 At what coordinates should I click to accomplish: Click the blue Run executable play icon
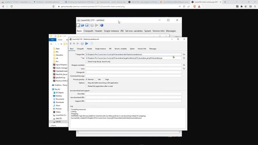click(87, 43)
